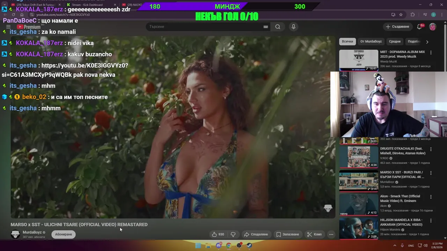Subscribe via the Абониране button
The height and width of the screenshot is (251, 447).
click(64, 234)
